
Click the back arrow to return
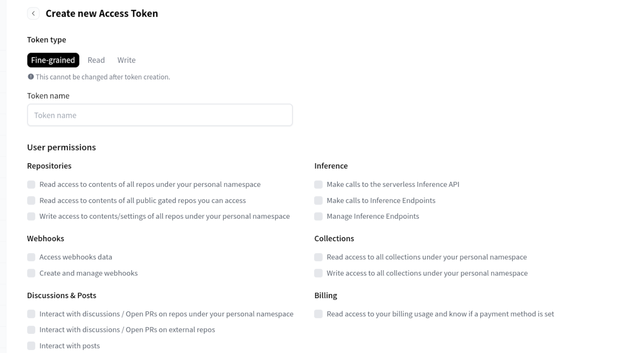33,13
